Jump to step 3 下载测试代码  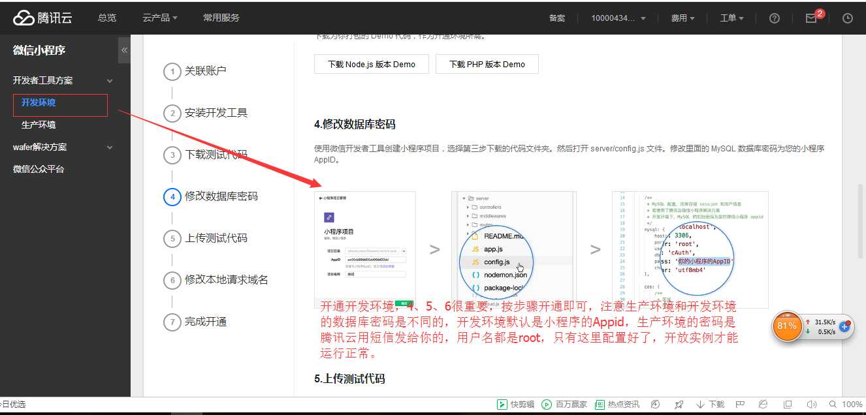click(206, 155)
